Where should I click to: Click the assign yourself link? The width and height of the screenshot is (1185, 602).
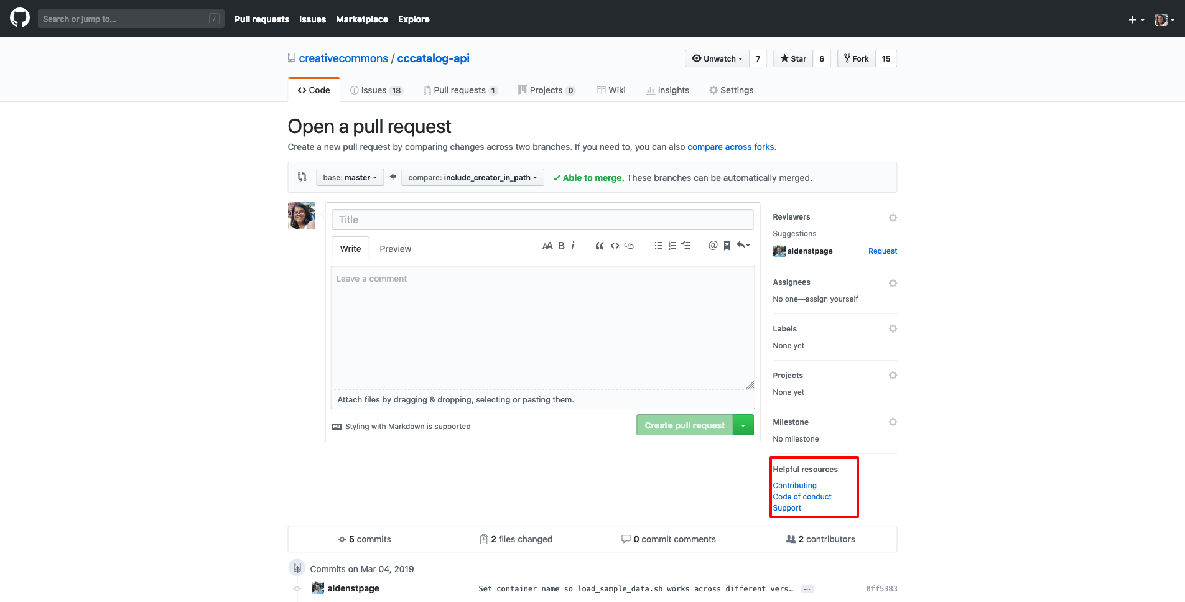click(x=831, y=299)
